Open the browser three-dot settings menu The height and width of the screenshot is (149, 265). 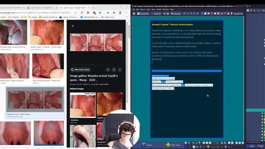click(126, 13)
